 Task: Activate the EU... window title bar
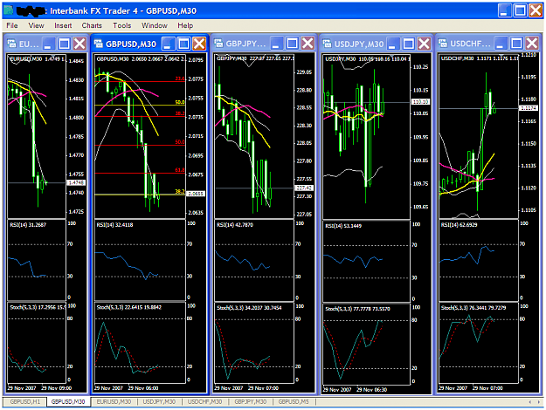[29, 44]
